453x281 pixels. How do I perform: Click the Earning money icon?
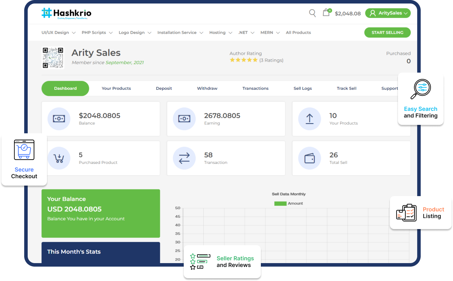(x=184, y=119)
